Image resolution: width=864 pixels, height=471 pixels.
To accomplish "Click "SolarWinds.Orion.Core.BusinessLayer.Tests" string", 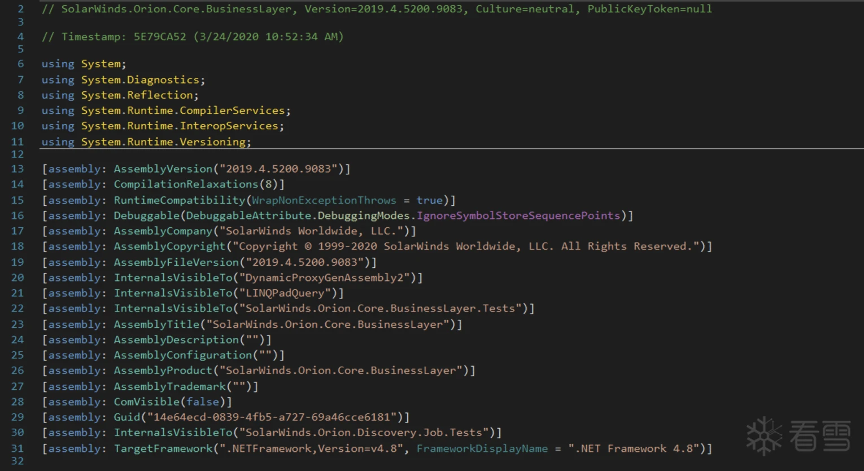I will pos(380,309).
